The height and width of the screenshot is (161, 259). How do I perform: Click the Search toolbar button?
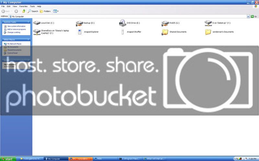33,11
